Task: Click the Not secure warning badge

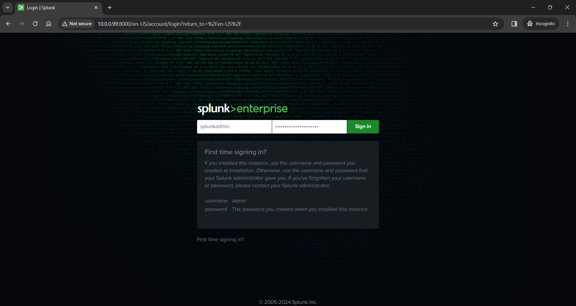Action: (77, 24)
